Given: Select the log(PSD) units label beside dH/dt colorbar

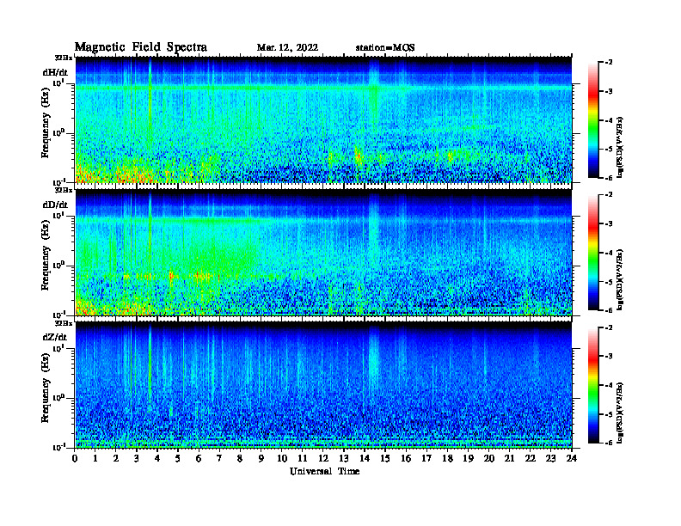Looking at the screenshot, I should [x=620, y=147].
